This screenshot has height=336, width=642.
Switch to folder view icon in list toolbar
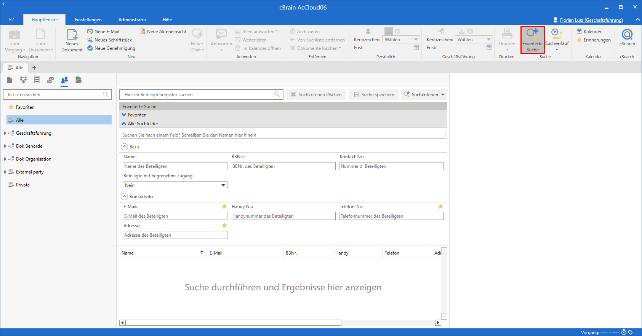pos(78,80)
